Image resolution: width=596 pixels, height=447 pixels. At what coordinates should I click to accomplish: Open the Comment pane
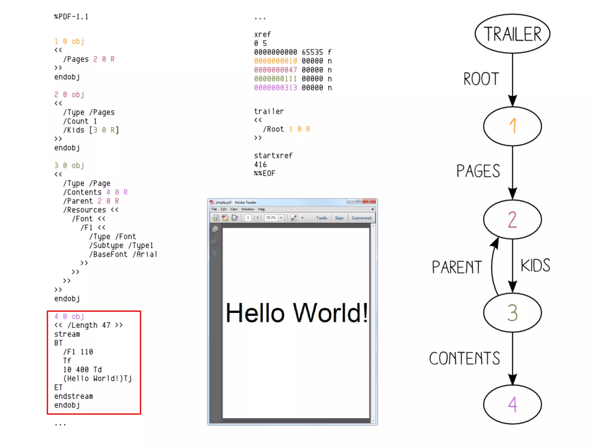coord(361,218)
